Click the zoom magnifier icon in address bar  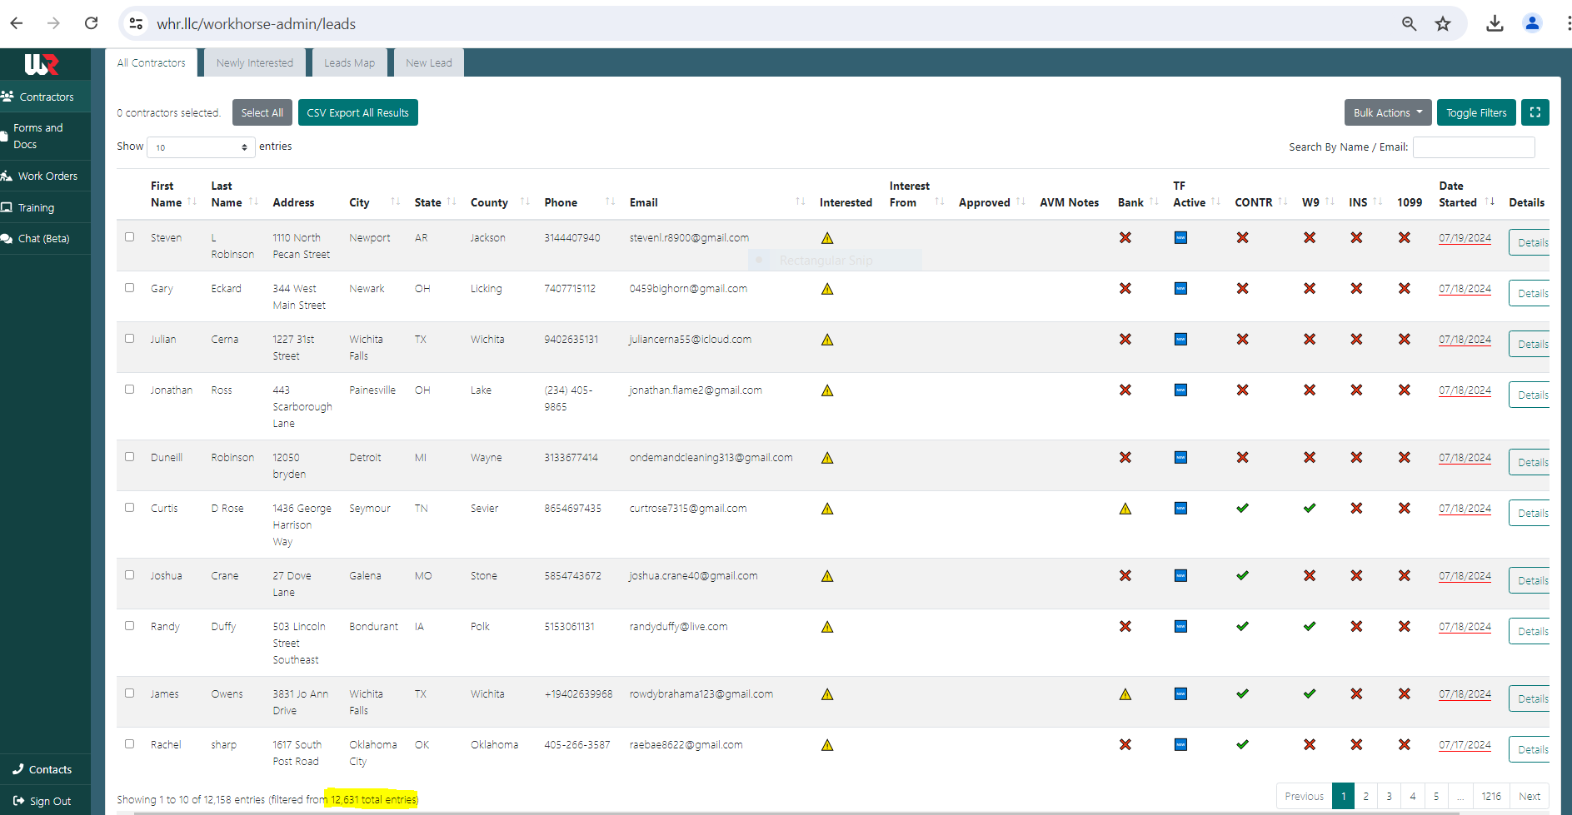[x=1409, y=23]
